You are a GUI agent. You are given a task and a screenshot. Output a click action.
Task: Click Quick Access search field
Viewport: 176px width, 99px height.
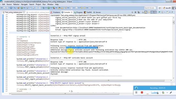(x=150, y=8)
